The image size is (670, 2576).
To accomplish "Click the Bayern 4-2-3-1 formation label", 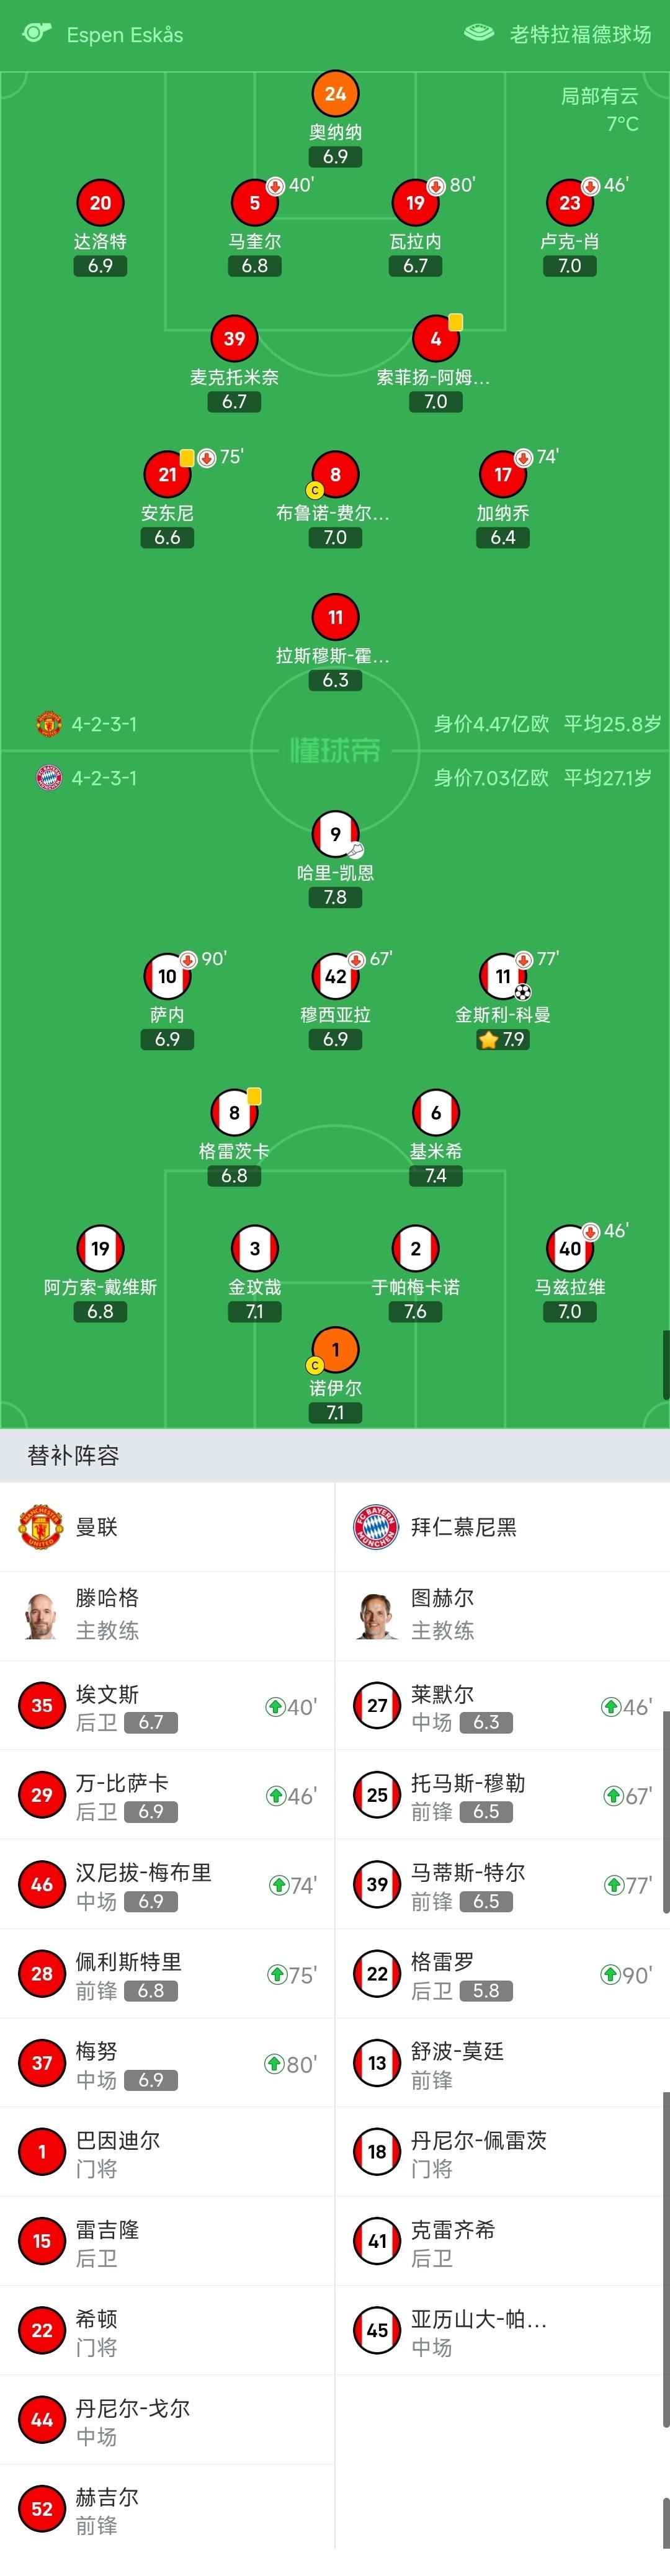I will [104, 778].
